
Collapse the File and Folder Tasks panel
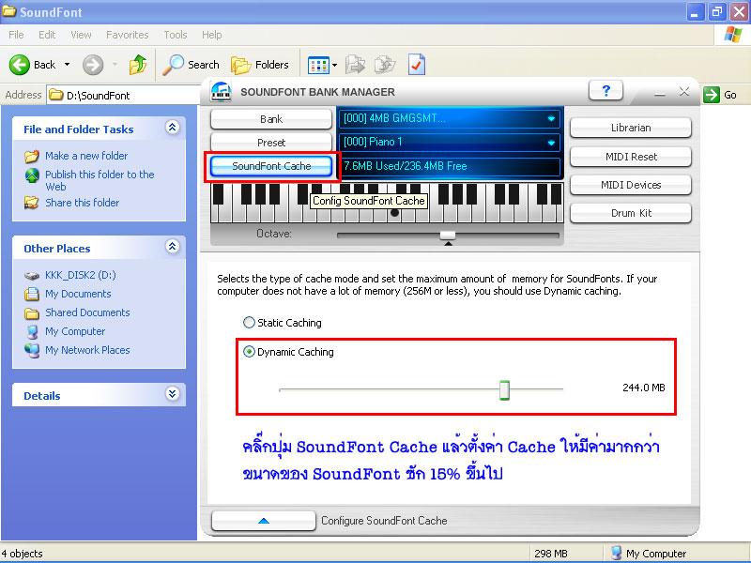173,128
